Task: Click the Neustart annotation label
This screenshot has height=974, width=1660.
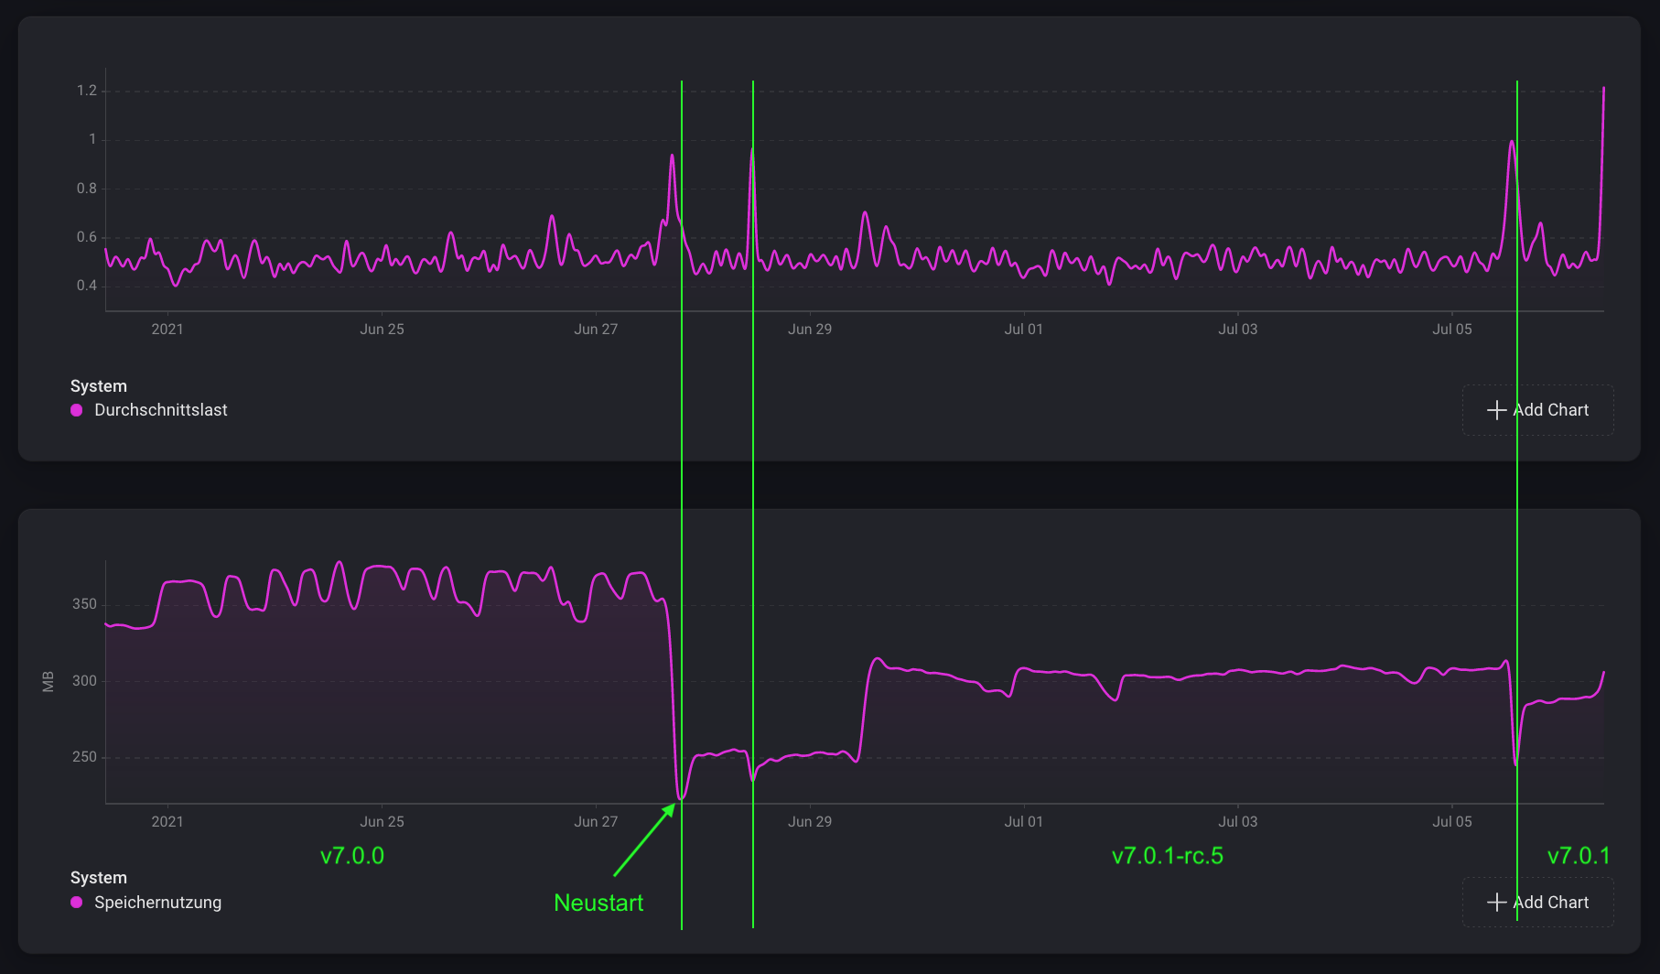Action: click(598, 903)
